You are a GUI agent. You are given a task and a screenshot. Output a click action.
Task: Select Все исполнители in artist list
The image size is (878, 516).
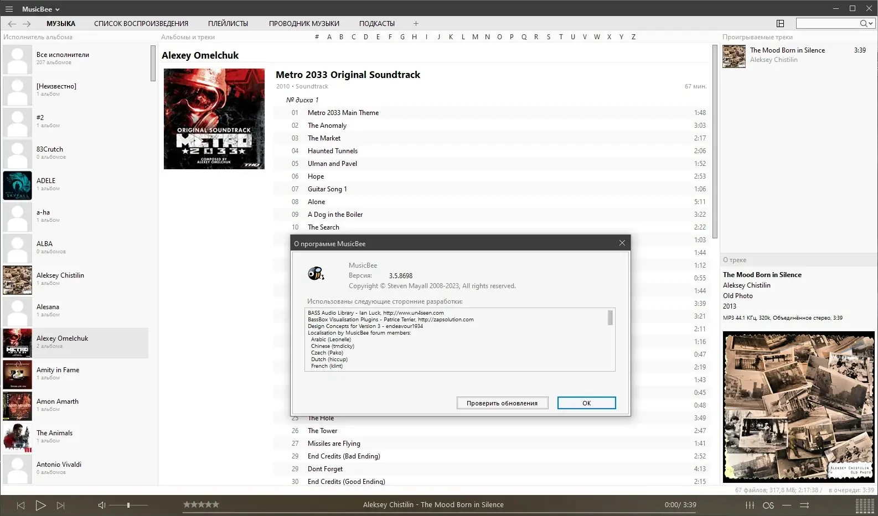pyautogui.click(x=75, y=59)
